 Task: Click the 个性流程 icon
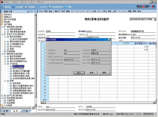click(26, 7)
